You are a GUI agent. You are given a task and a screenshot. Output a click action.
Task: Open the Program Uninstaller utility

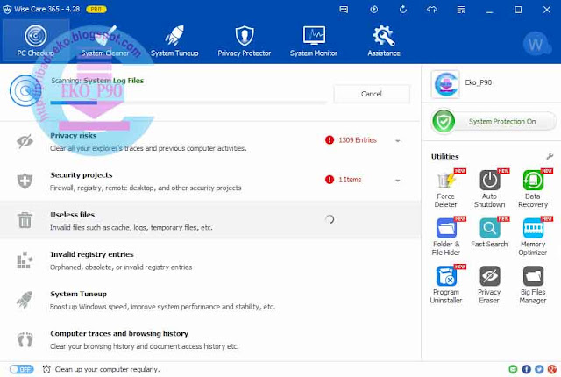[446, 284]
